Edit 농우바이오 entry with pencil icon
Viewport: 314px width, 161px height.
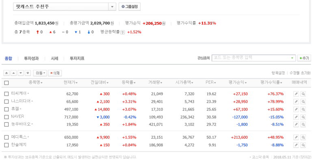(x=296, y=124)
